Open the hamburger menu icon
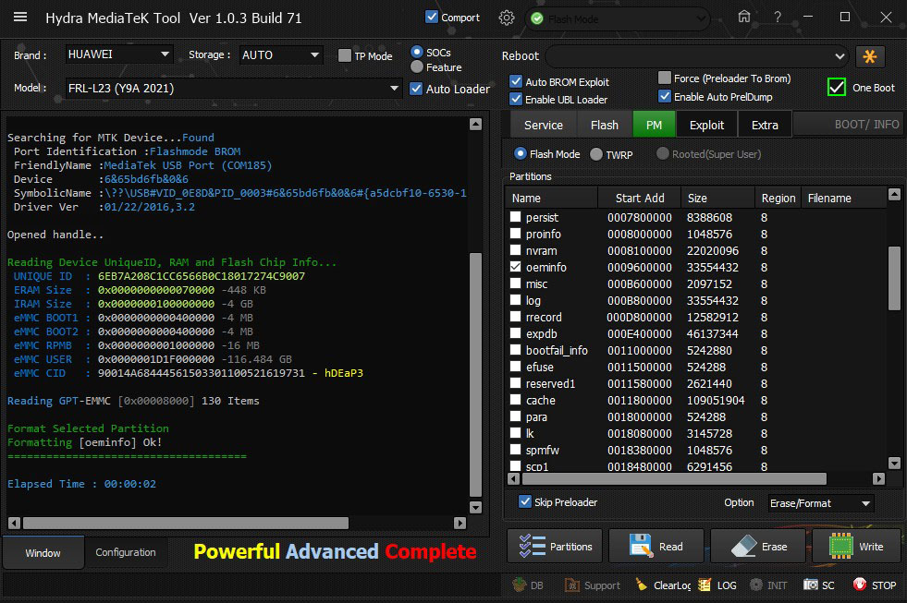The width and height of the screenshot is (907, 603). pyautogui.click(x=20, y=18)
